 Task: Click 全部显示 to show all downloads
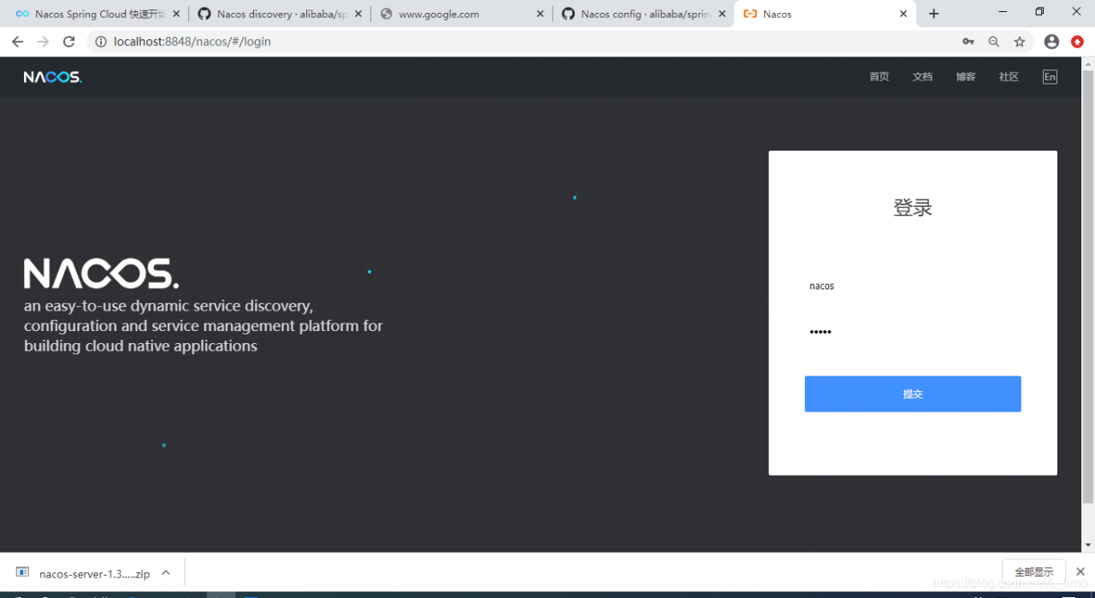tap(1033, 571)
